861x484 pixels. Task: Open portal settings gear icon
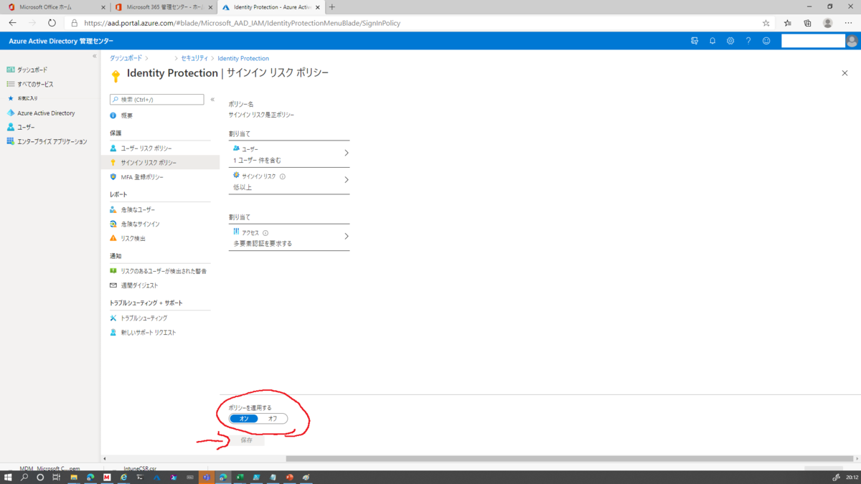coord(730,41)
